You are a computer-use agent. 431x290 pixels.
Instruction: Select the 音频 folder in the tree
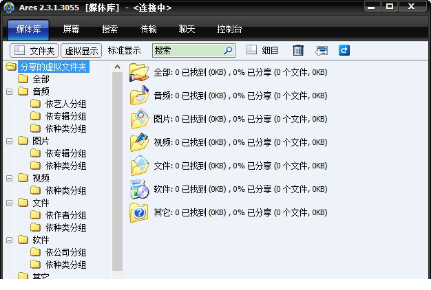click(41, 91)
